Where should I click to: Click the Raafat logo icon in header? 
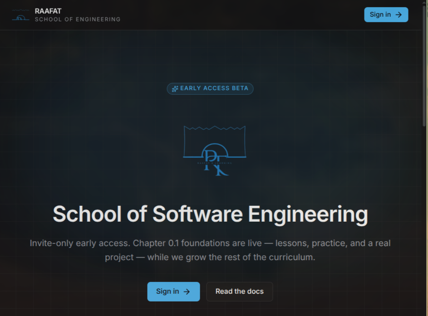[21, 15]
